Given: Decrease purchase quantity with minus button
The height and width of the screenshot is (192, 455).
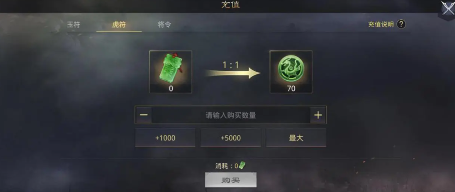Looking at the screenshot, I should 144,115.
